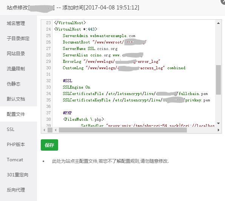This screenshot has height=201, width=225.
Task: Click the green 保存 button
Action: click(49, 145)
